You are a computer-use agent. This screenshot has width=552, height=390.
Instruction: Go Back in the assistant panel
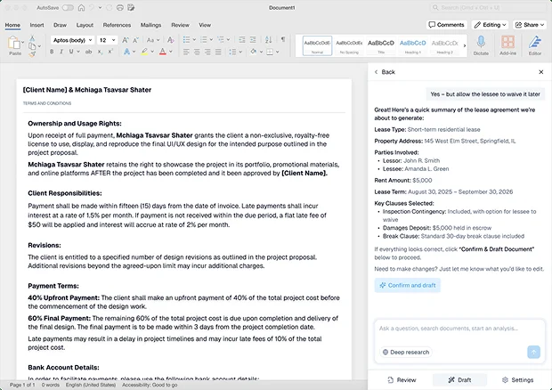click(x=384, y=72)
